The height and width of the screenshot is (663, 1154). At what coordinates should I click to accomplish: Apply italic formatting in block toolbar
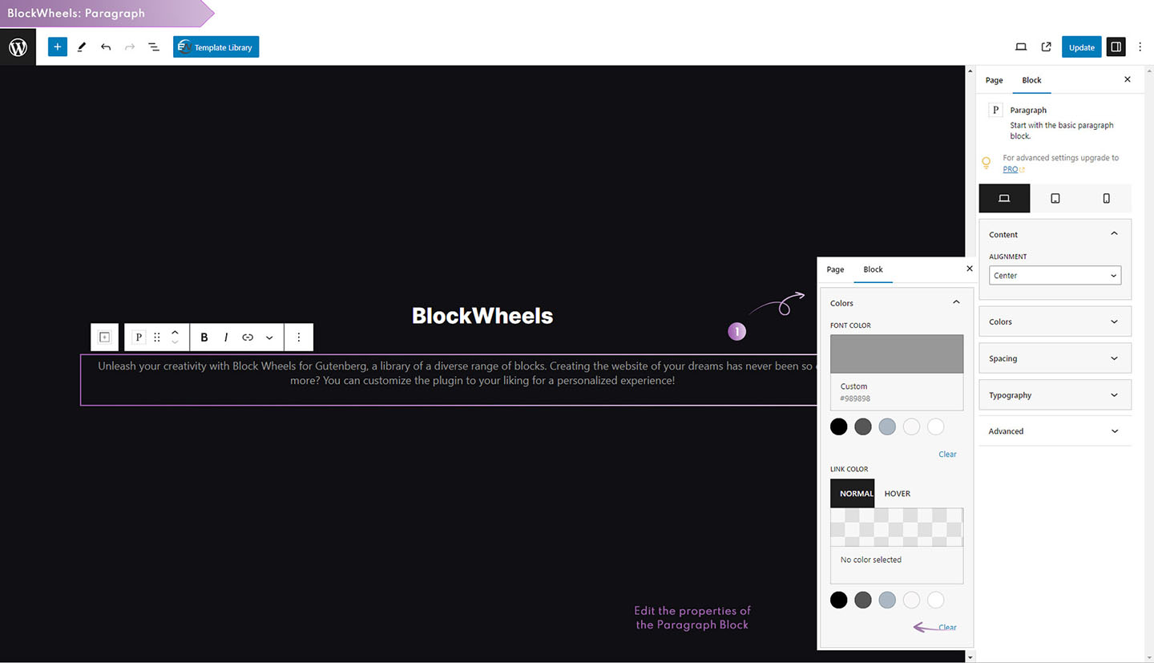click(x=226, y=338)
